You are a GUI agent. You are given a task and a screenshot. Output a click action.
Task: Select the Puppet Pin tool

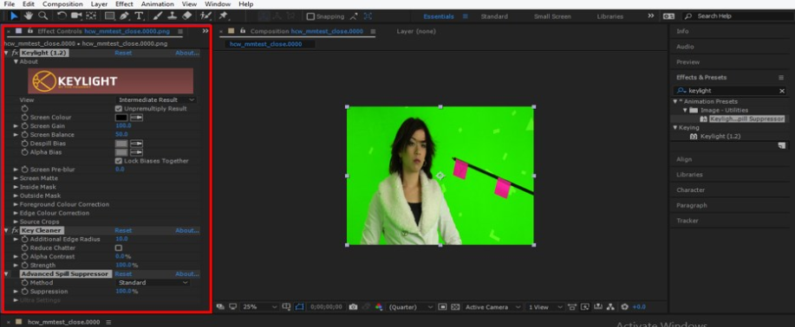point(223,16)
